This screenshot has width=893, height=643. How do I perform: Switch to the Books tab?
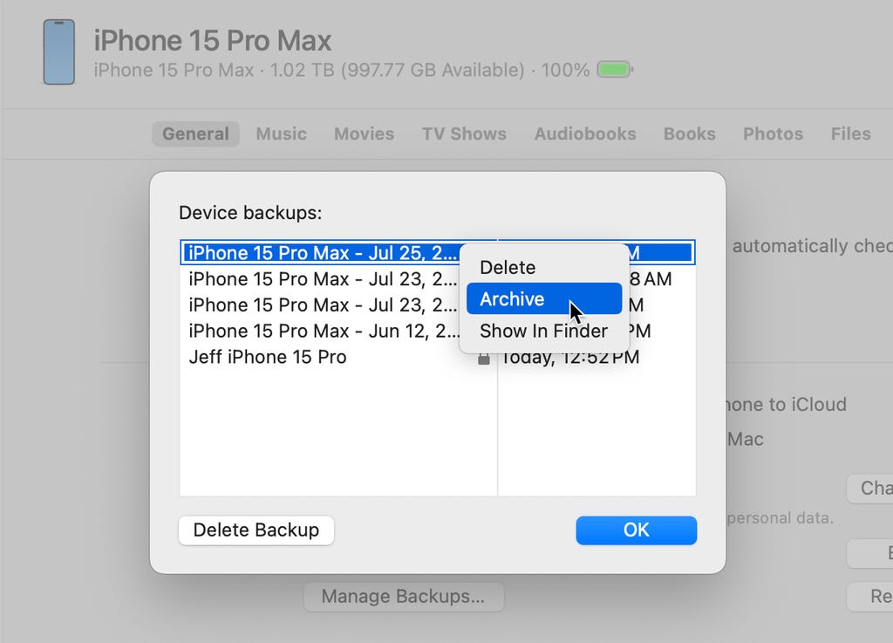689,133
